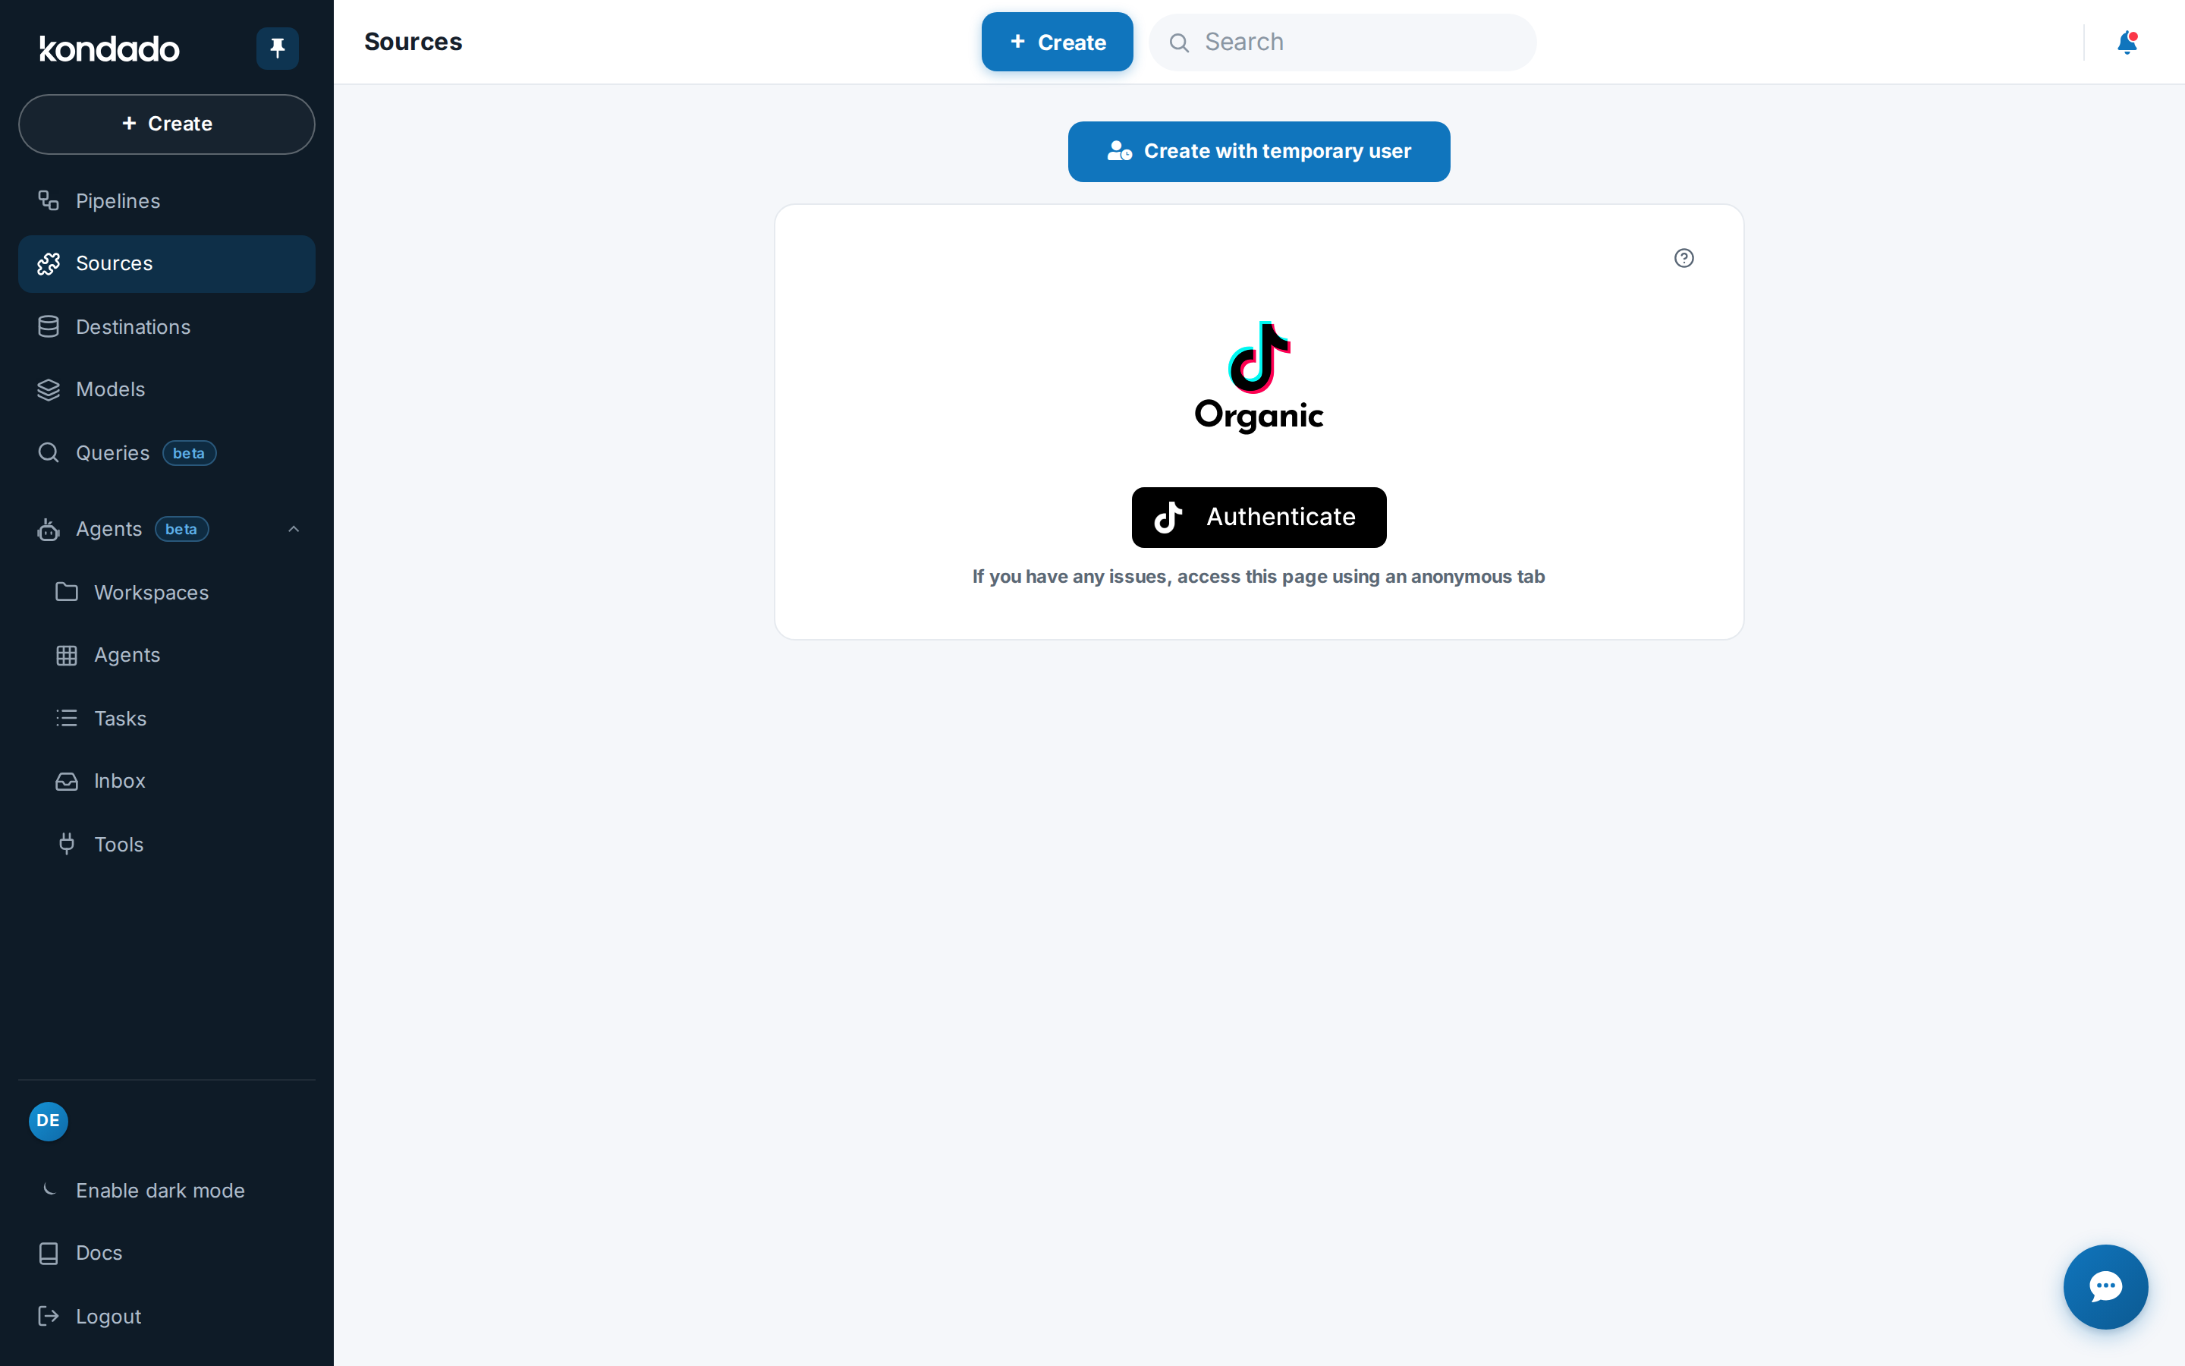Click the Kondado logo
2185x1366 pixels.
pyautogui.click(x=109, y=49)
